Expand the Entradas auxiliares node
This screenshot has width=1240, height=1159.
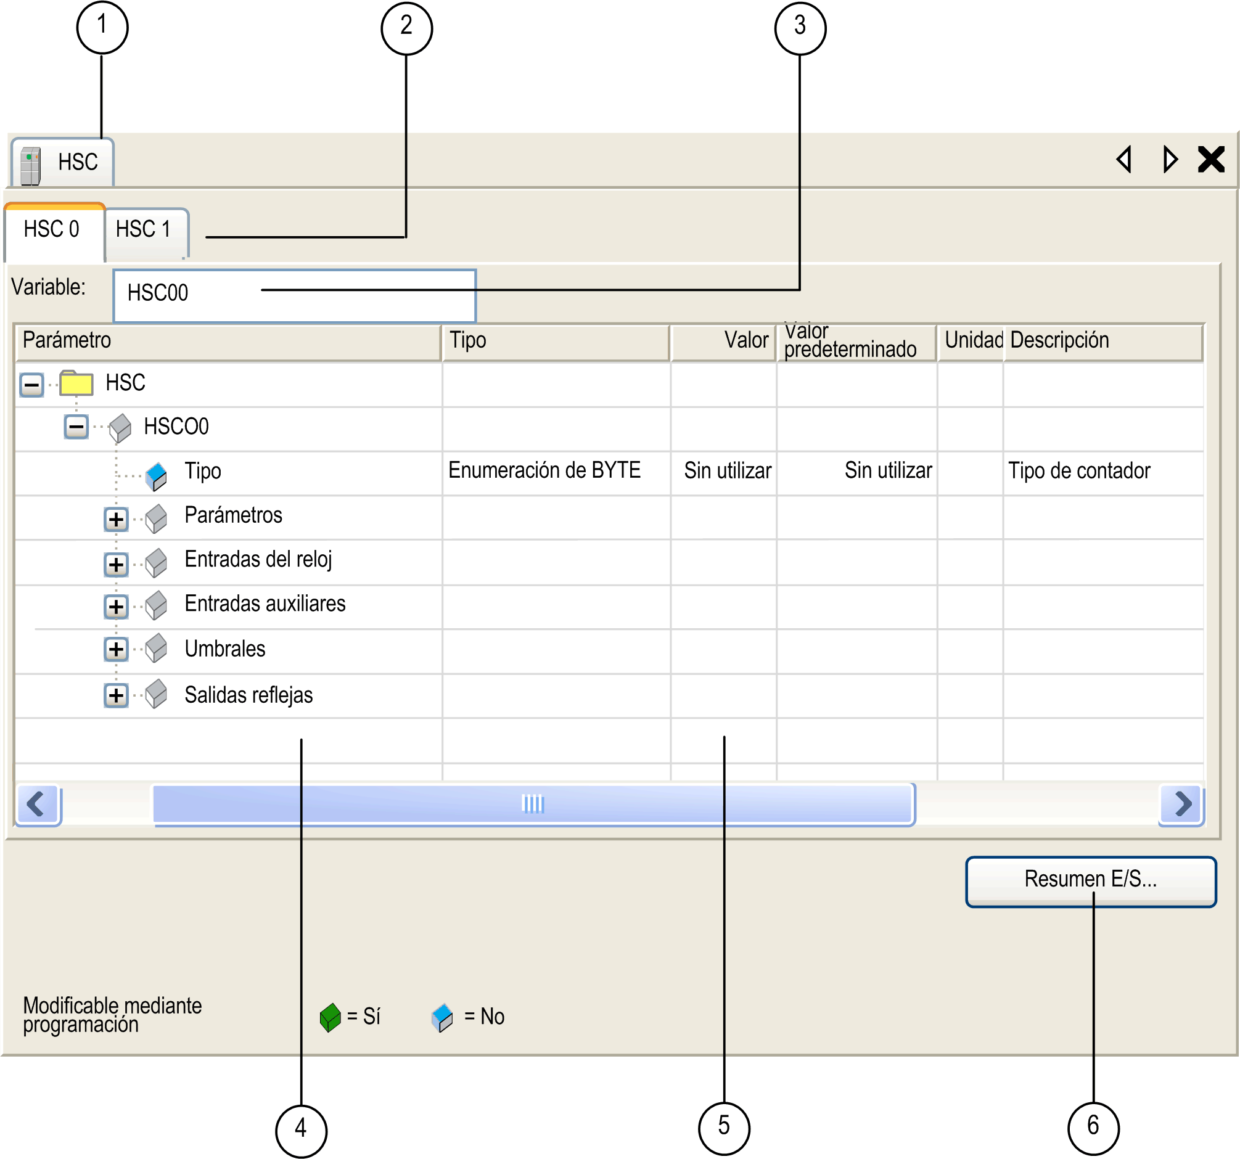point(116,607)
